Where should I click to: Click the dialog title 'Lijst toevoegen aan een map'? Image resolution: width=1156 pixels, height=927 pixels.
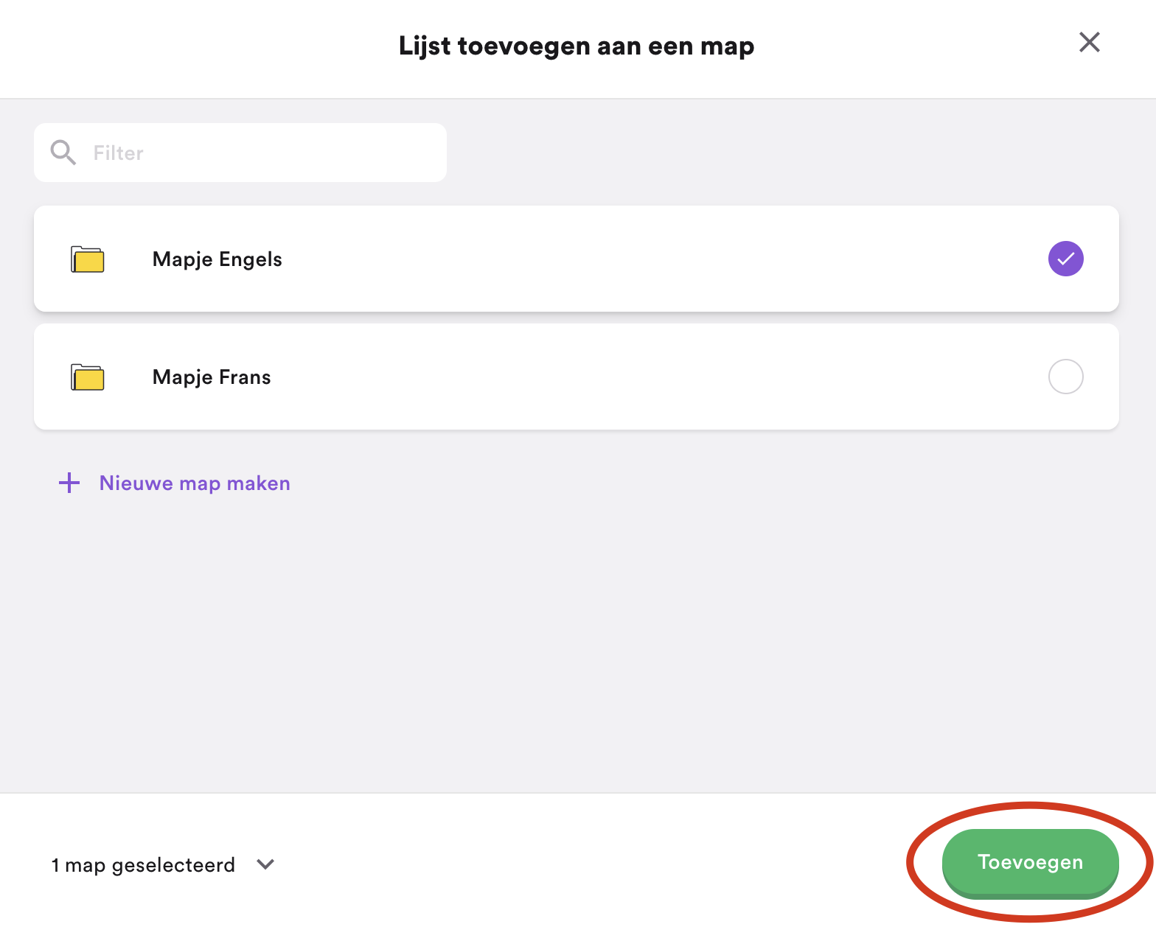(577, 46)
